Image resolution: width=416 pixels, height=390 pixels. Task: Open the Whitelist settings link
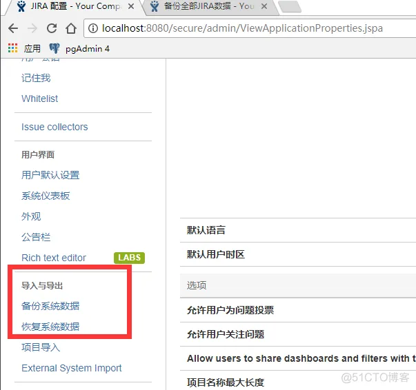(x=40, y=99)
